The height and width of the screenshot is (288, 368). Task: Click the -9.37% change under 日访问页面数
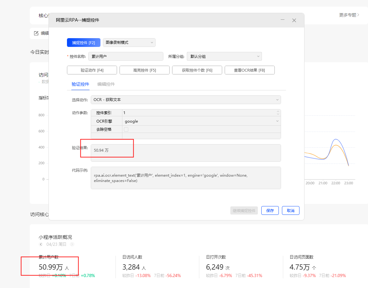(309, 275)
